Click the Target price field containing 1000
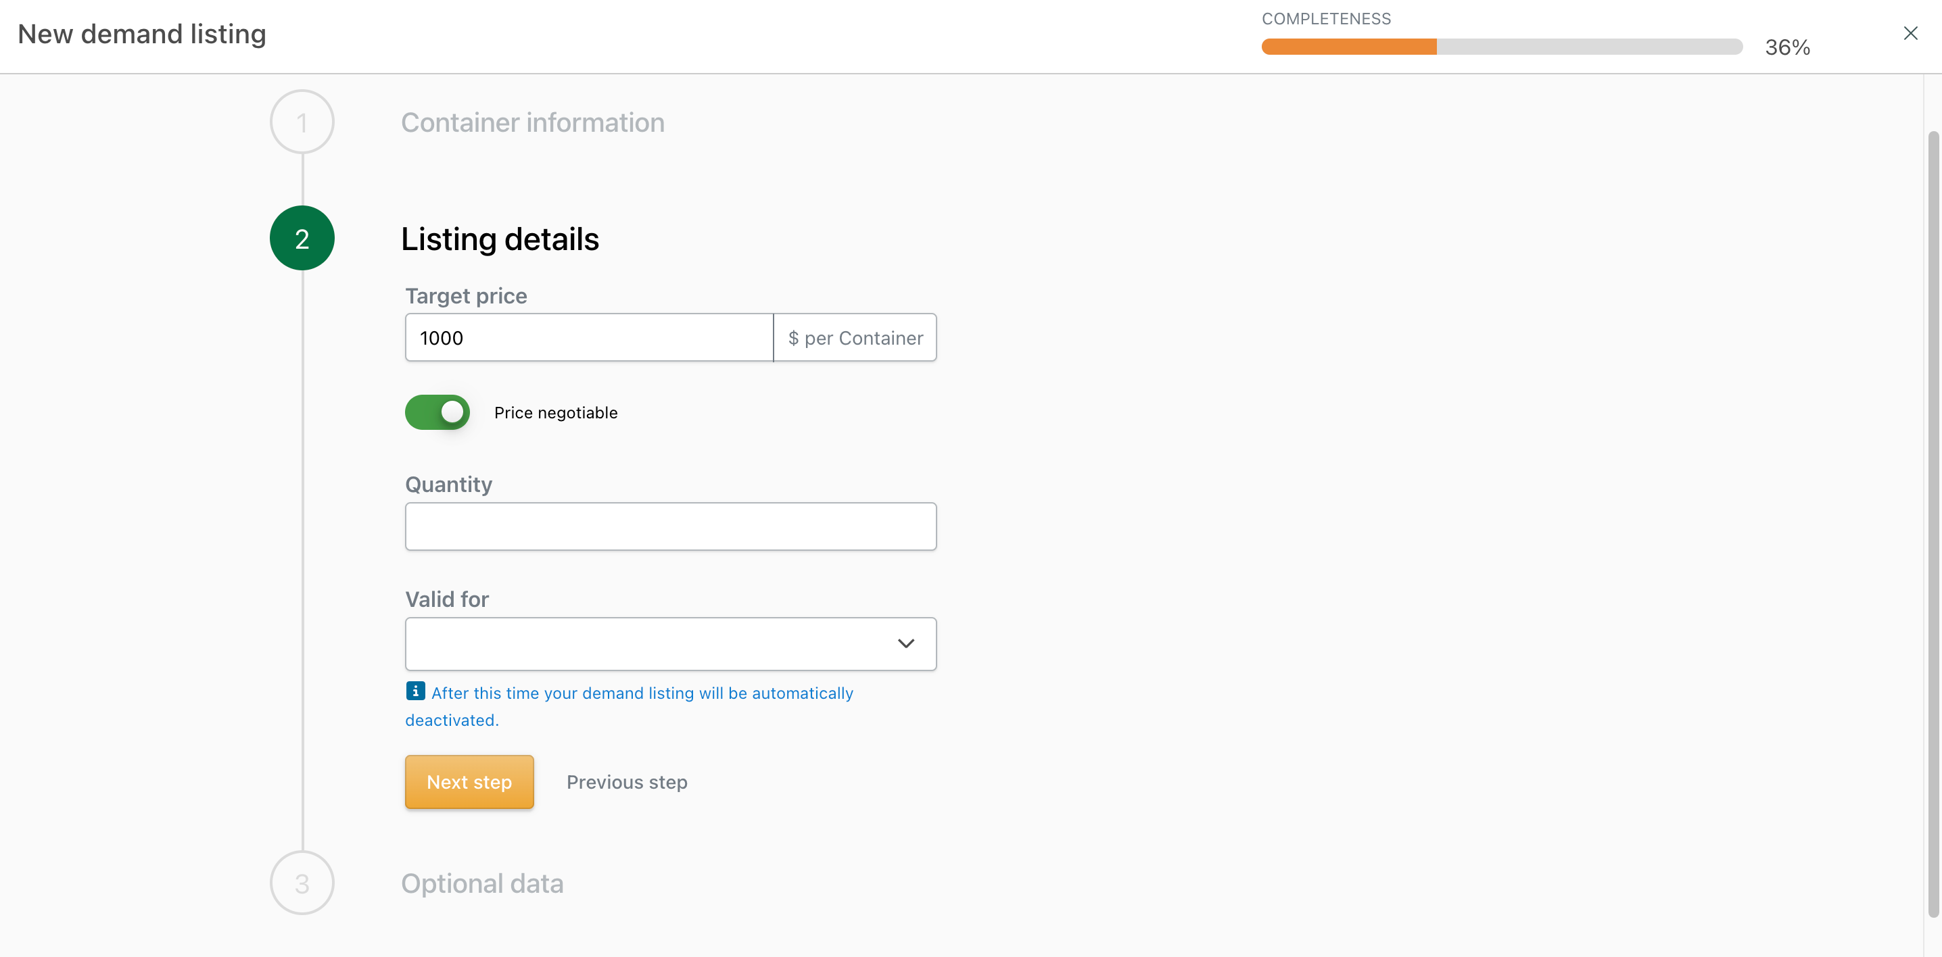 click(590, 338)
